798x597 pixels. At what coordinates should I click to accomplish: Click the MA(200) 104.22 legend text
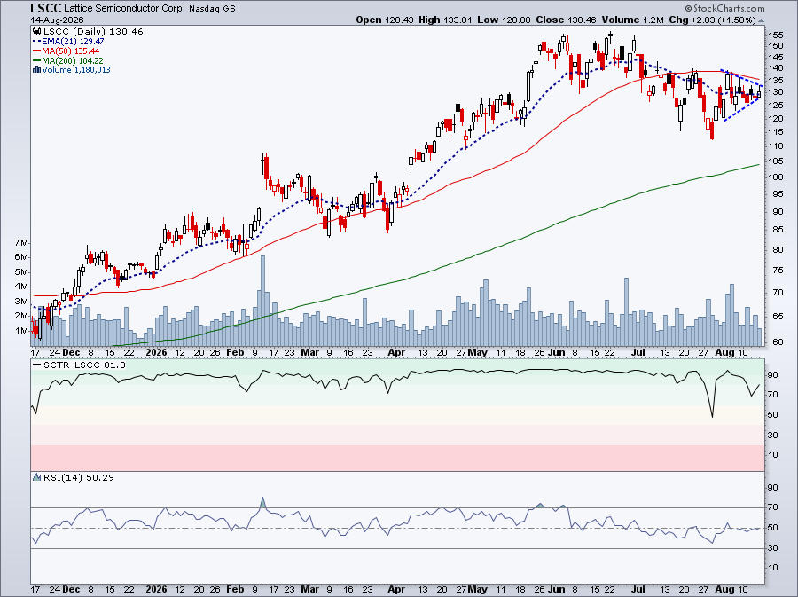(73, 60)
